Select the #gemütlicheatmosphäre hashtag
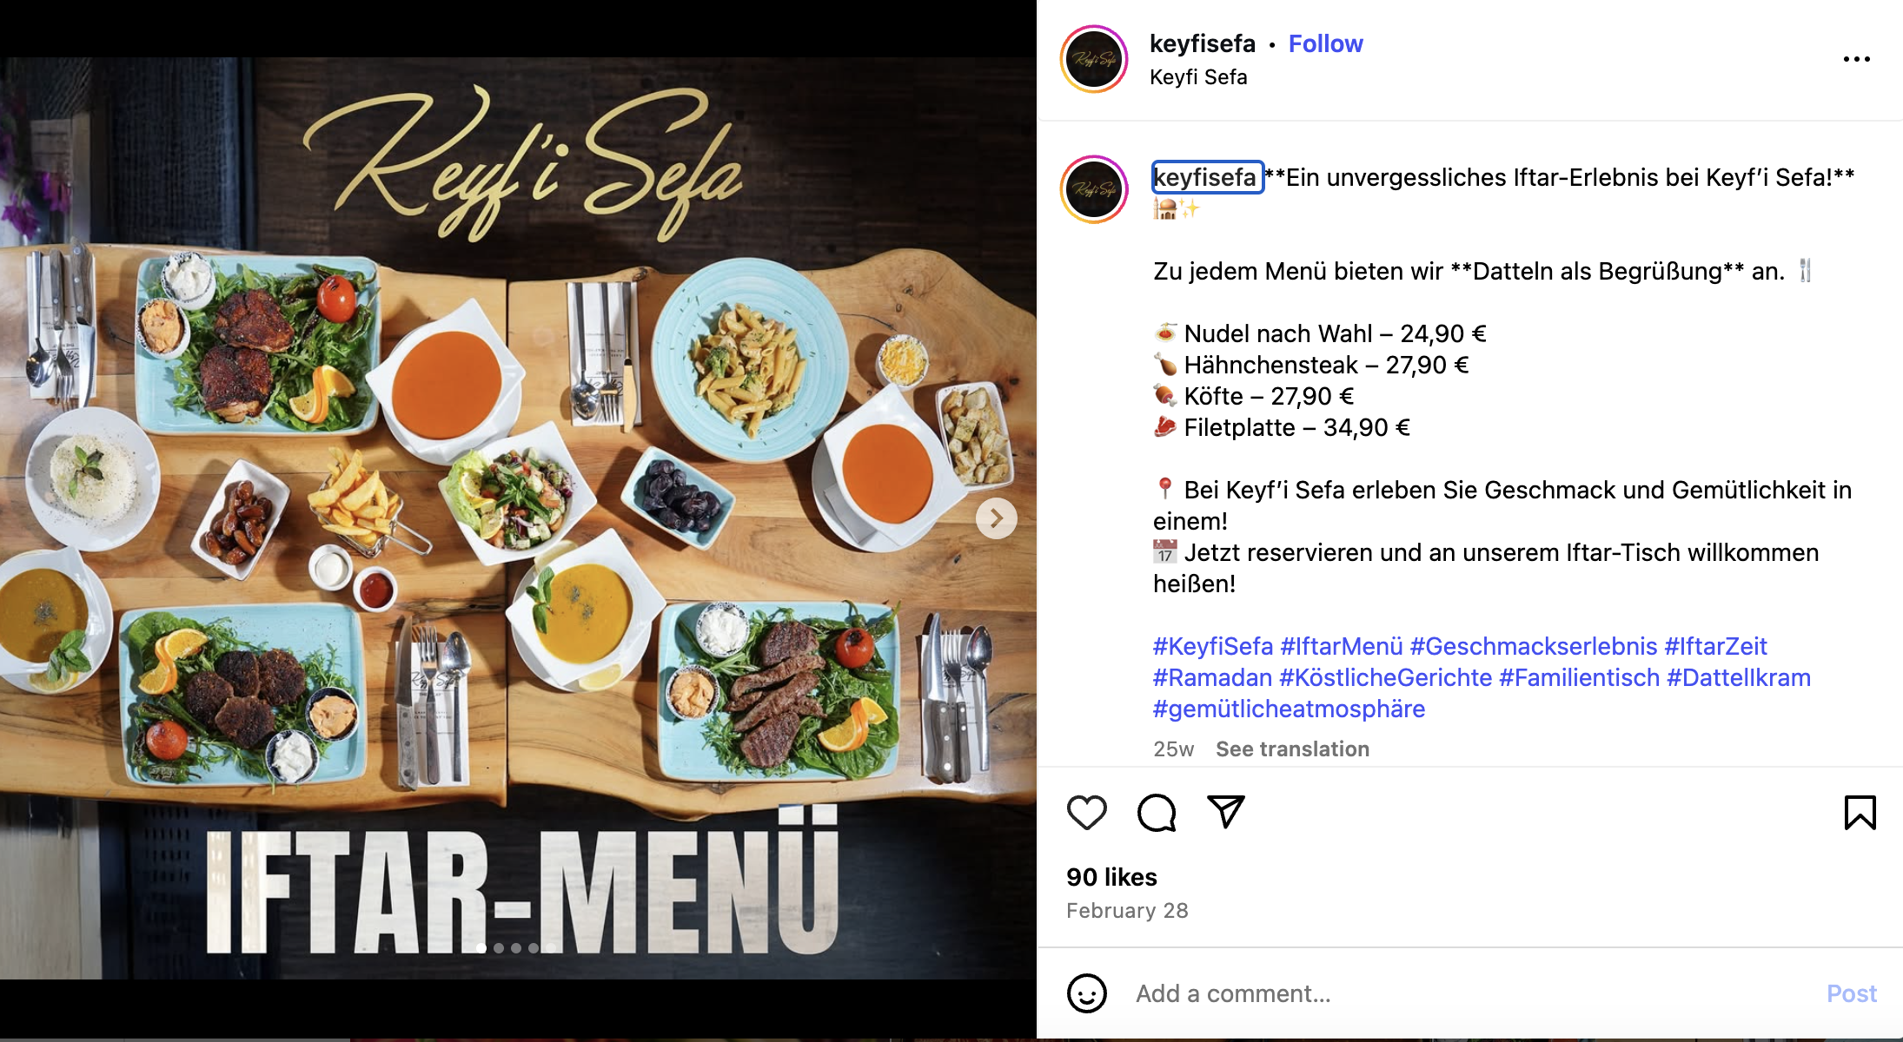 (x=1290, y=709)
